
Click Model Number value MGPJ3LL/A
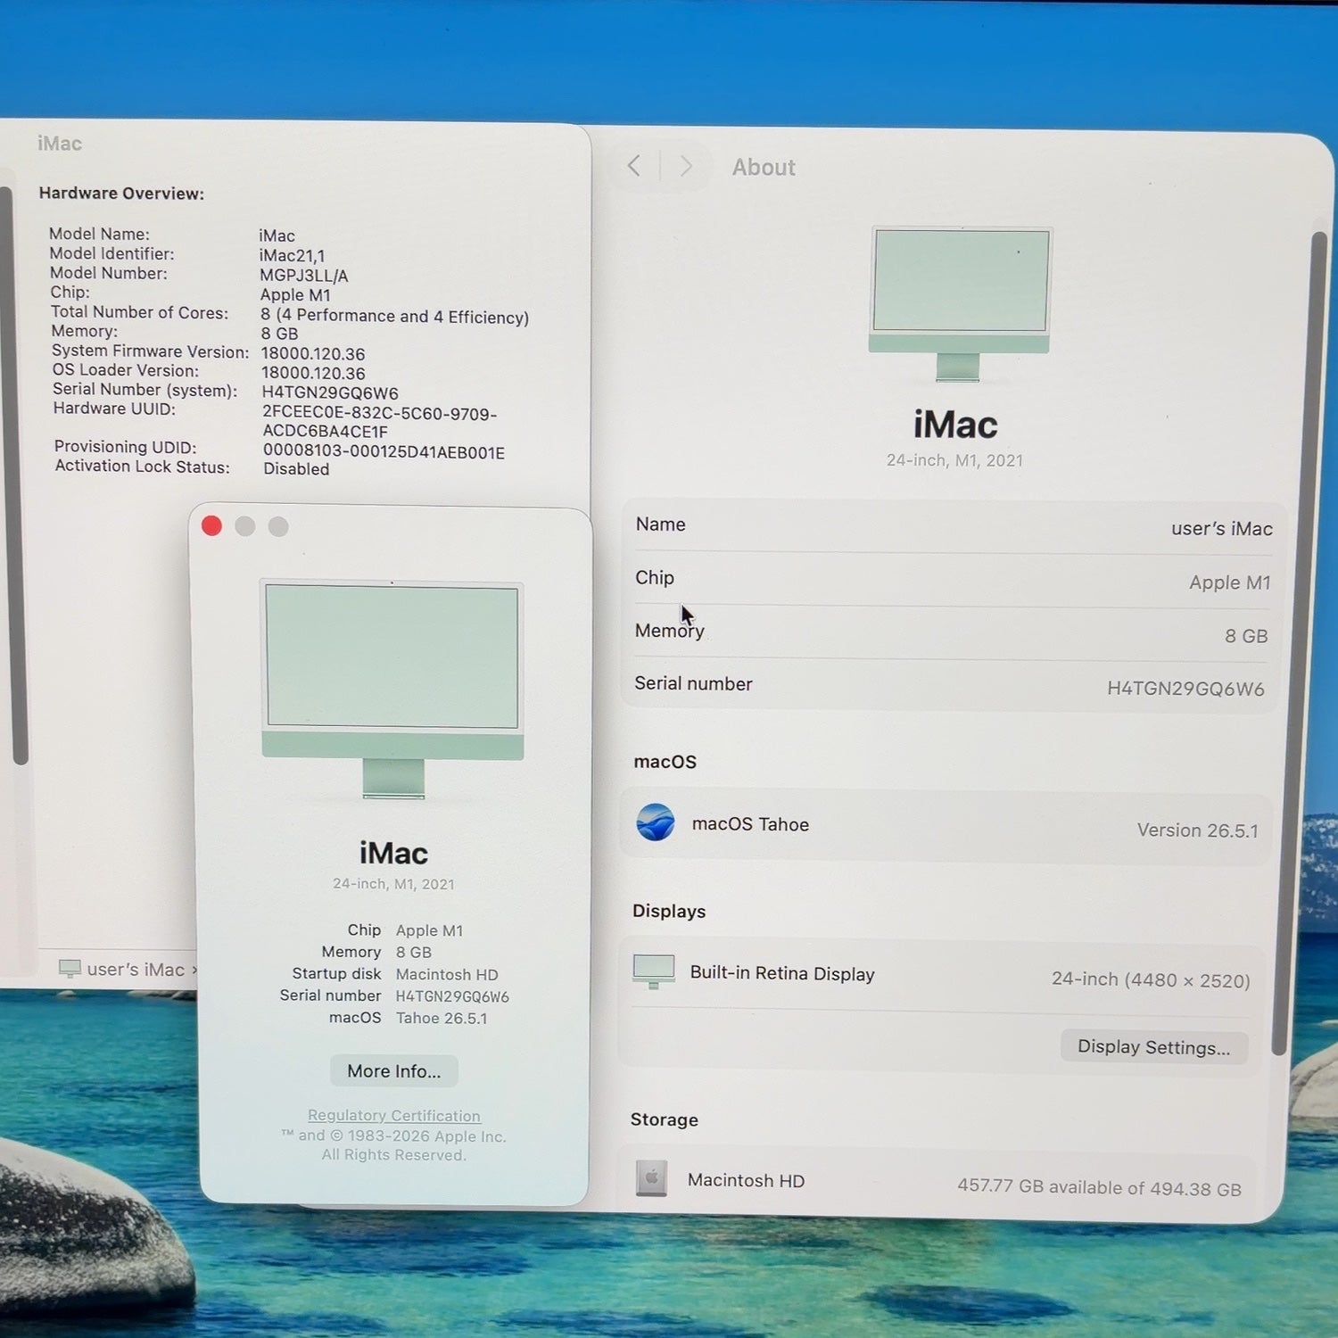tap(304, 276)
